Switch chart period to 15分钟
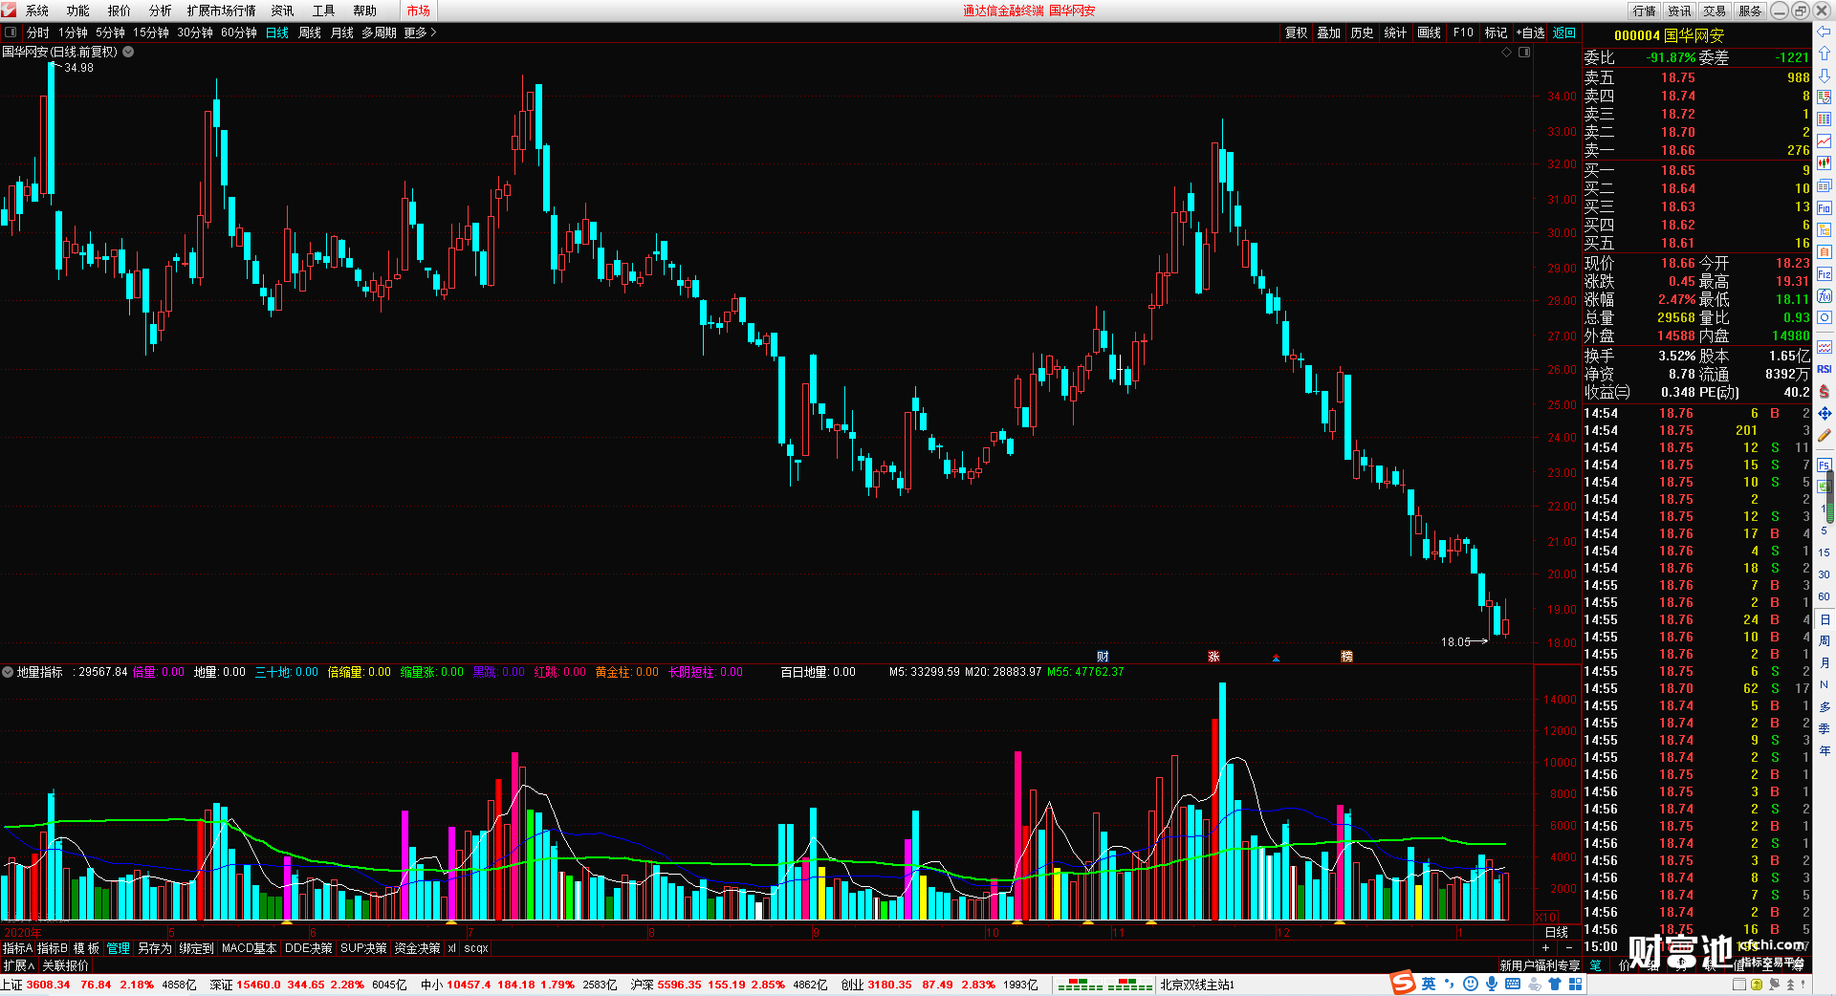The height and width of the screenshot is (996, 1836). tap(151, 32)
